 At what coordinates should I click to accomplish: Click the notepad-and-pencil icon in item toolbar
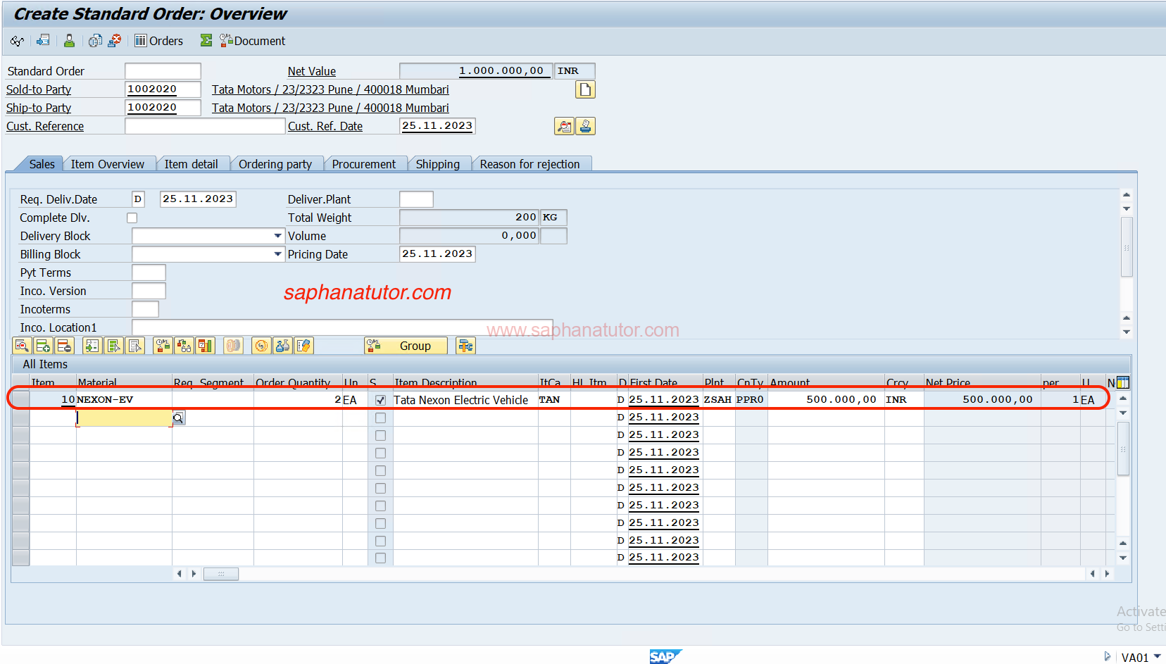pos(303,346)
